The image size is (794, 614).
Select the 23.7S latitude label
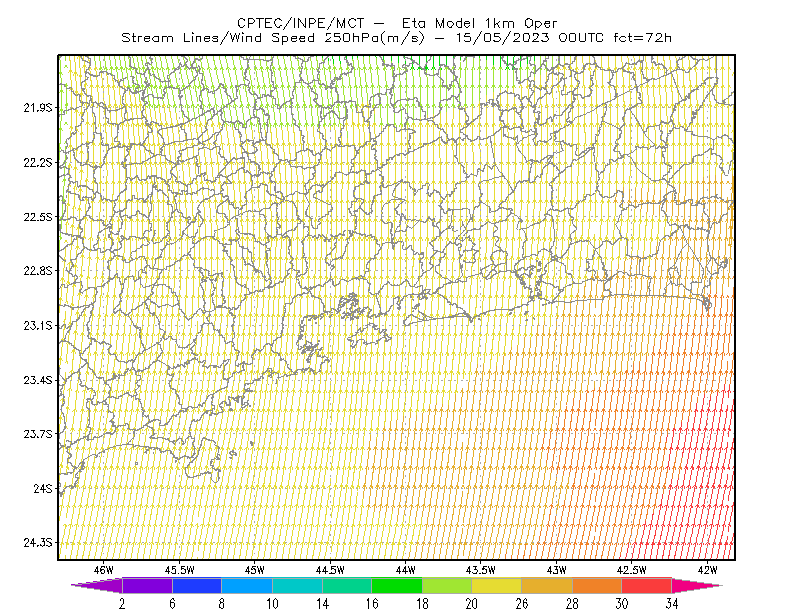(38, 434)
